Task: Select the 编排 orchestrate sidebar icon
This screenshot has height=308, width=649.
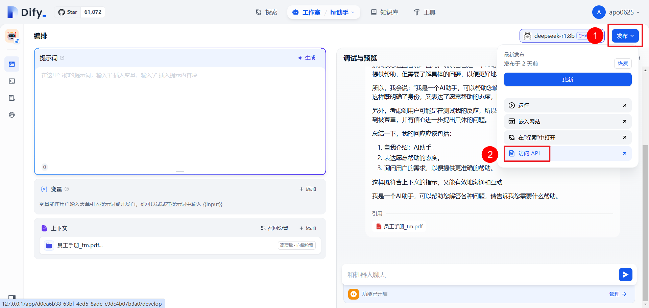Action: click(x=12, y=64)
